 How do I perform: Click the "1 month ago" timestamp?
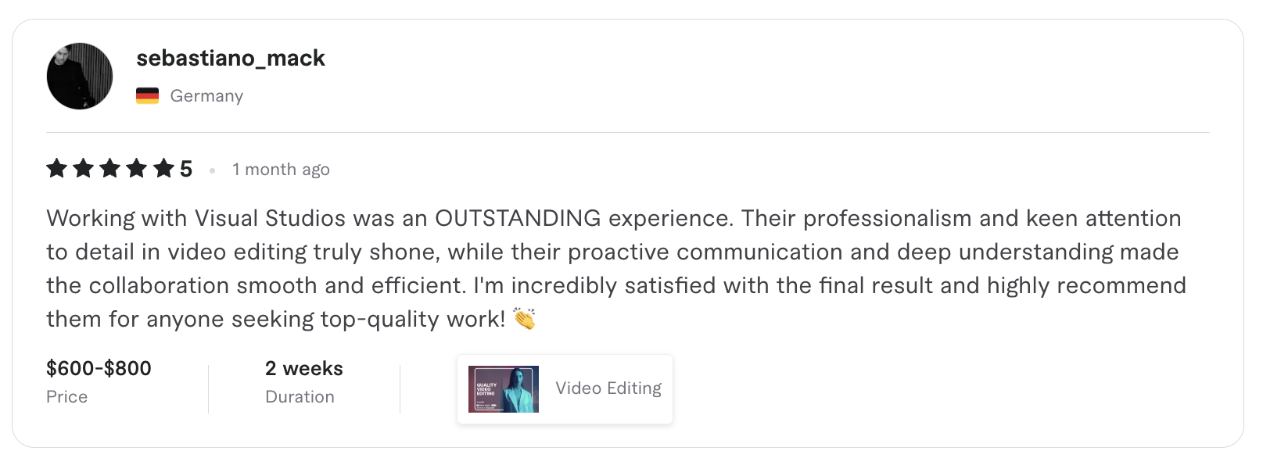coord(281,170)
